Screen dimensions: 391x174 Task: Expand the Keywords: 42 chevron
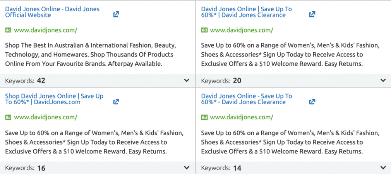(x=187, y=80)
